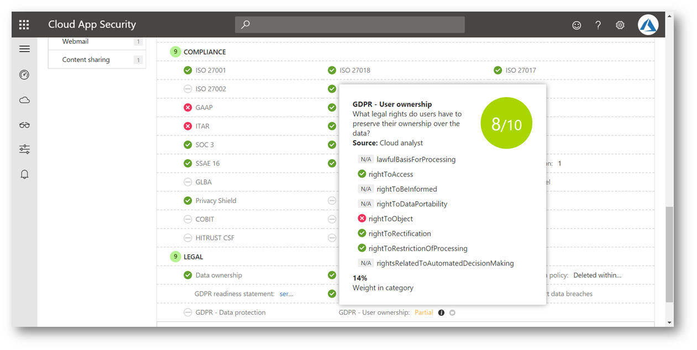The height and width of the screenshot is (350, 697).
Task: Open the help question mark
Action: click(x=598, y=25)
